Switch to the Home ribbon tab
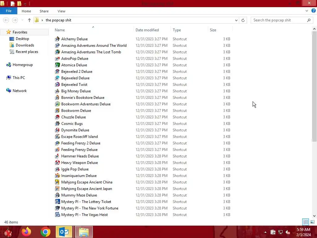This screenshot has width=317, height=238. tap(26, 11)
